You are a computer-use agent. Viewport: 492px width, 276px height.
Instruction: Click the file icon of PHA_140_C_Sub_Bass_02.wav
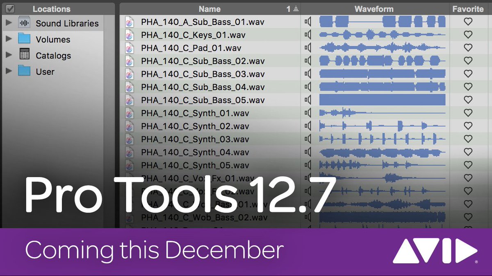[129, 61]
